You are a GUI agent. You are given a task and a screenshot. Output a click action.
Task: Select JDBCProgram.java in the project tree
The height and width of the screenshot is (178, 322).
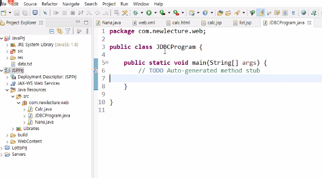pyautogui.click(x=53, y=115)
